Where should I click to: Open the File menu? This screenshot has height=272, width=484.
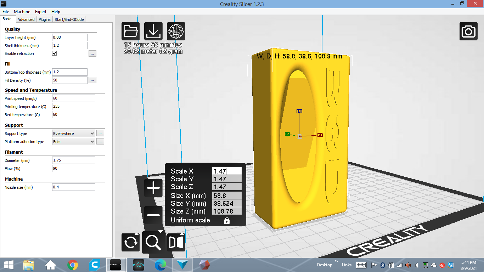click(6, 12)
